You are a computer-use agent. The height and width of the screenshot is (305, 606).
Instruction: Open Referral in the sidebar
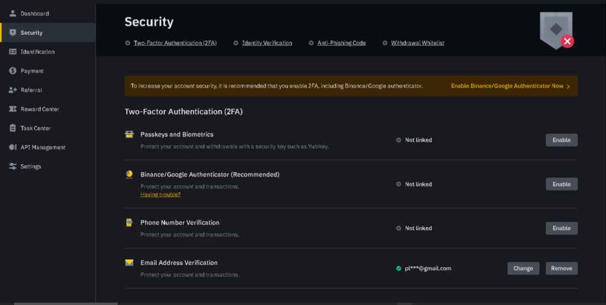tap(48, 90)
